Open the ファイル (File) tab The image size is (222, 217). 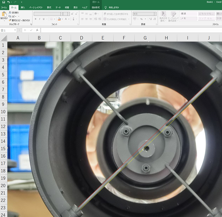(4, 7)
